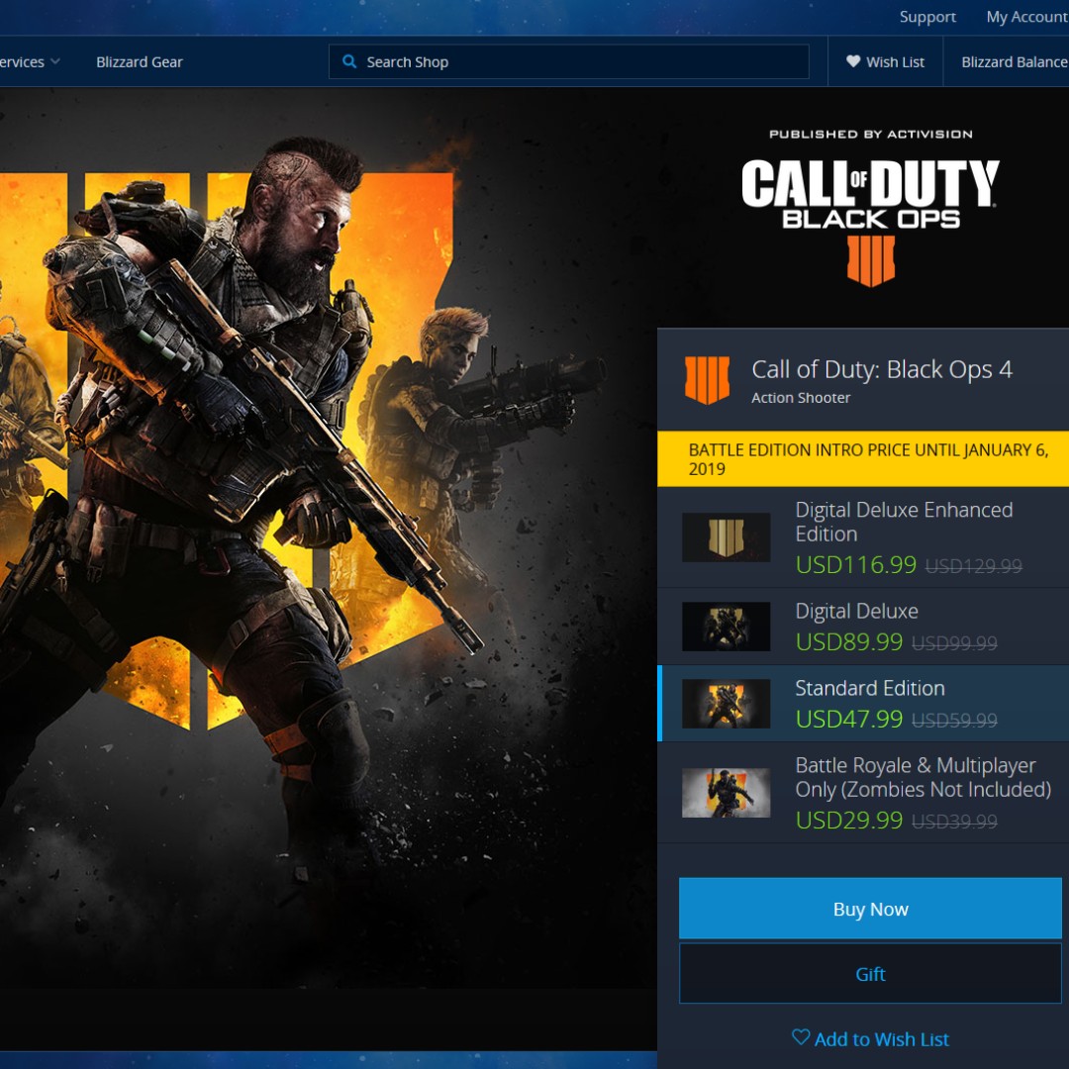Viewport: 1069px width, 1069px height.
Task: Click the Add to Wish List link
Action: pyautogui.click(x=871, y=1038)
